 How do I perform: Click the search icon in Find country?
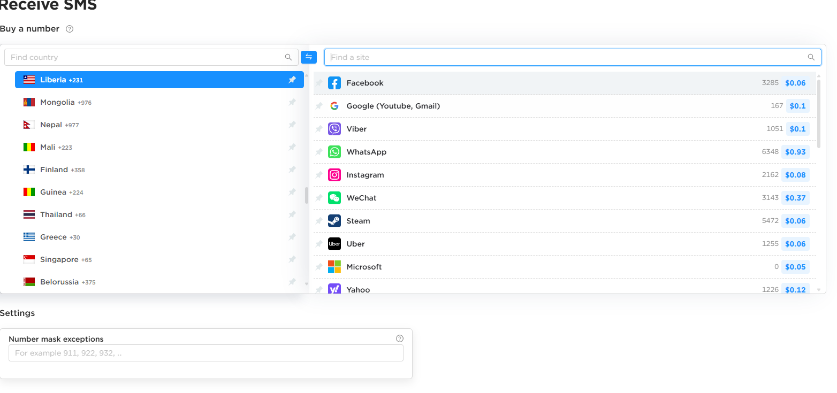pos(288,57)
